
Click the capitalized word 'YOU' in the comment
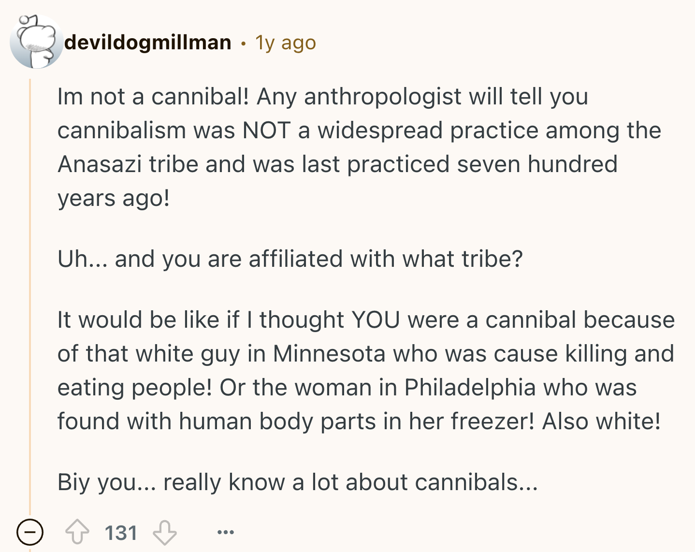[376, 320]
